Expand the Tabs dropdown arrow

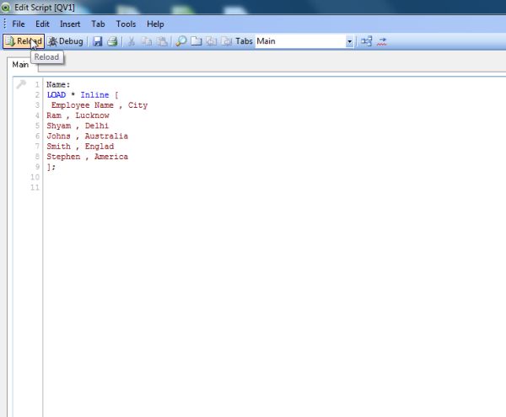pyautogui.click(x=349, y=41)
